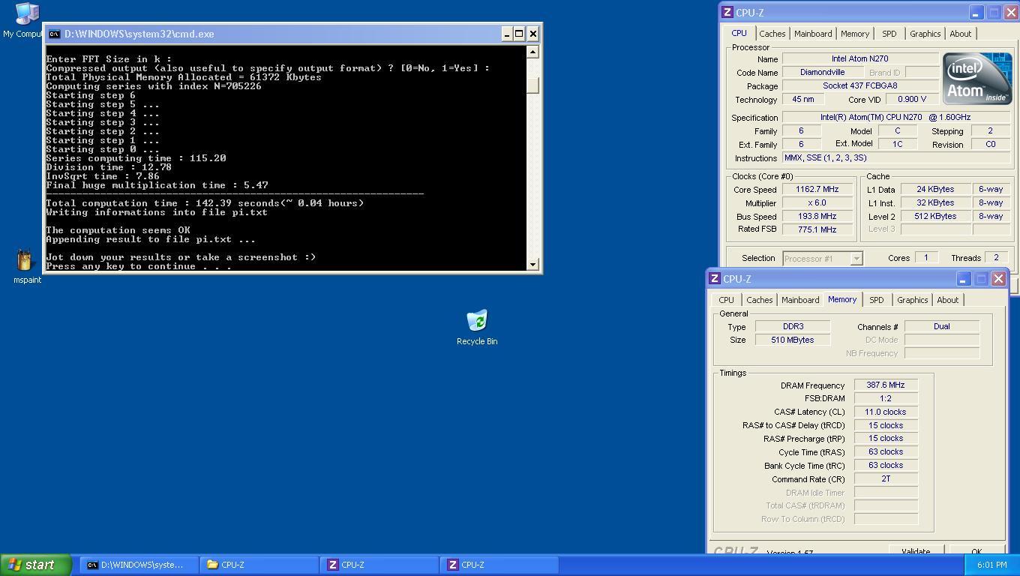The height and width of the screenshot is (576, 1020).
Task: Switch to Caches tab in lower CPU-Z window
Action: pos(759,300)
